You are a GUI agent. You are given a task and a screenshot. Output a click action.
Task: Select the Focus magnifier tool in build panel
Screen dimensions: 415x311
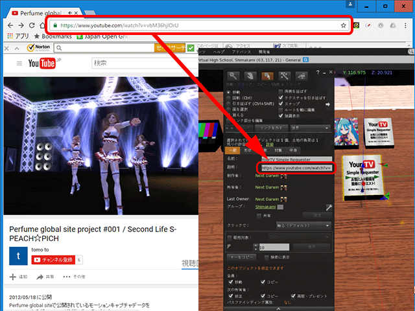(x=233, y=76)
